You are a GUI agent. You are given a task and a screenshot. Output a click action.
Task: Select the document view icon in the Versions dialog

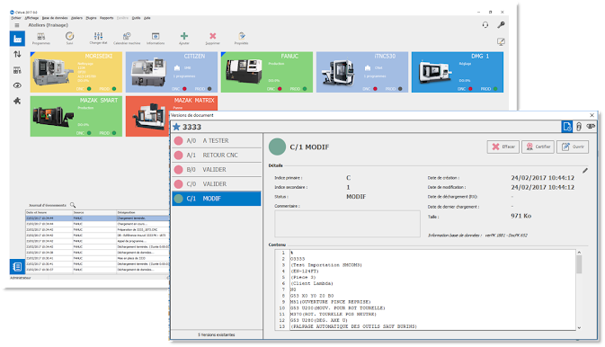pyautogui.click(x=567, y=127)
